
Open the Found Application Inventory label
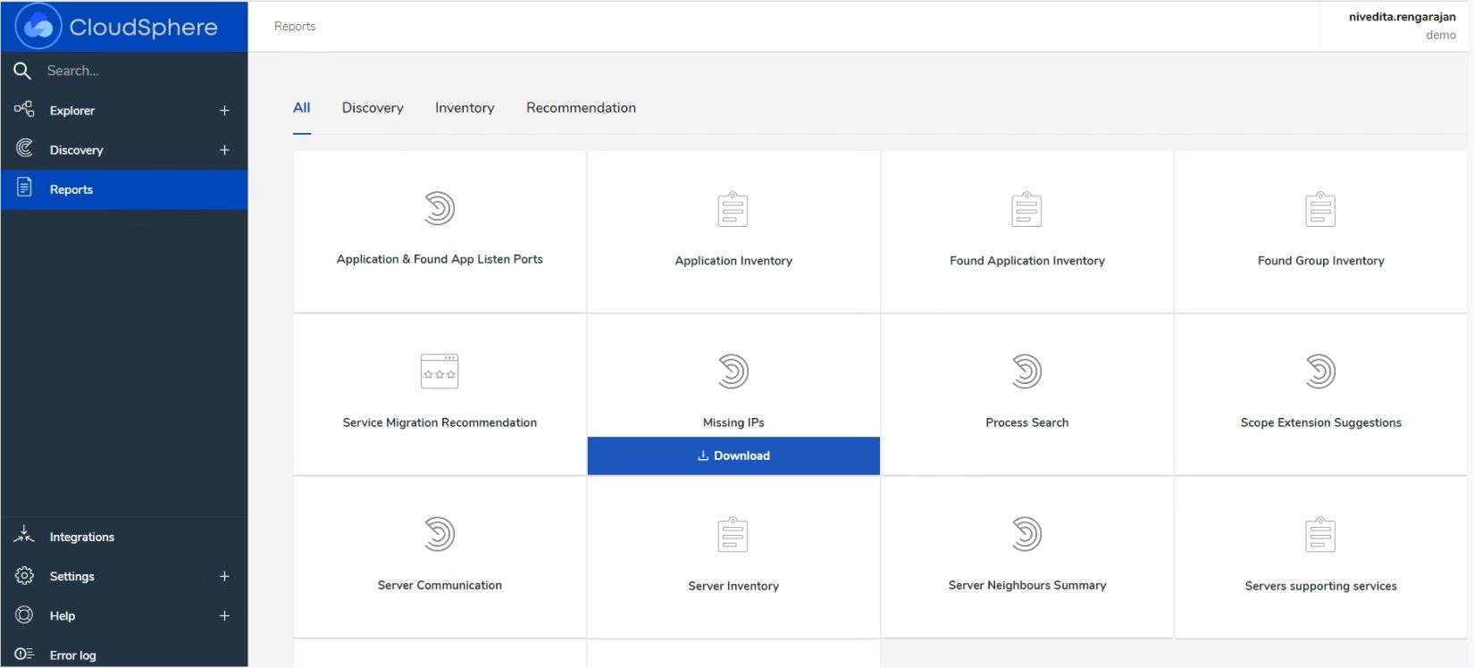coord(1027,261)
